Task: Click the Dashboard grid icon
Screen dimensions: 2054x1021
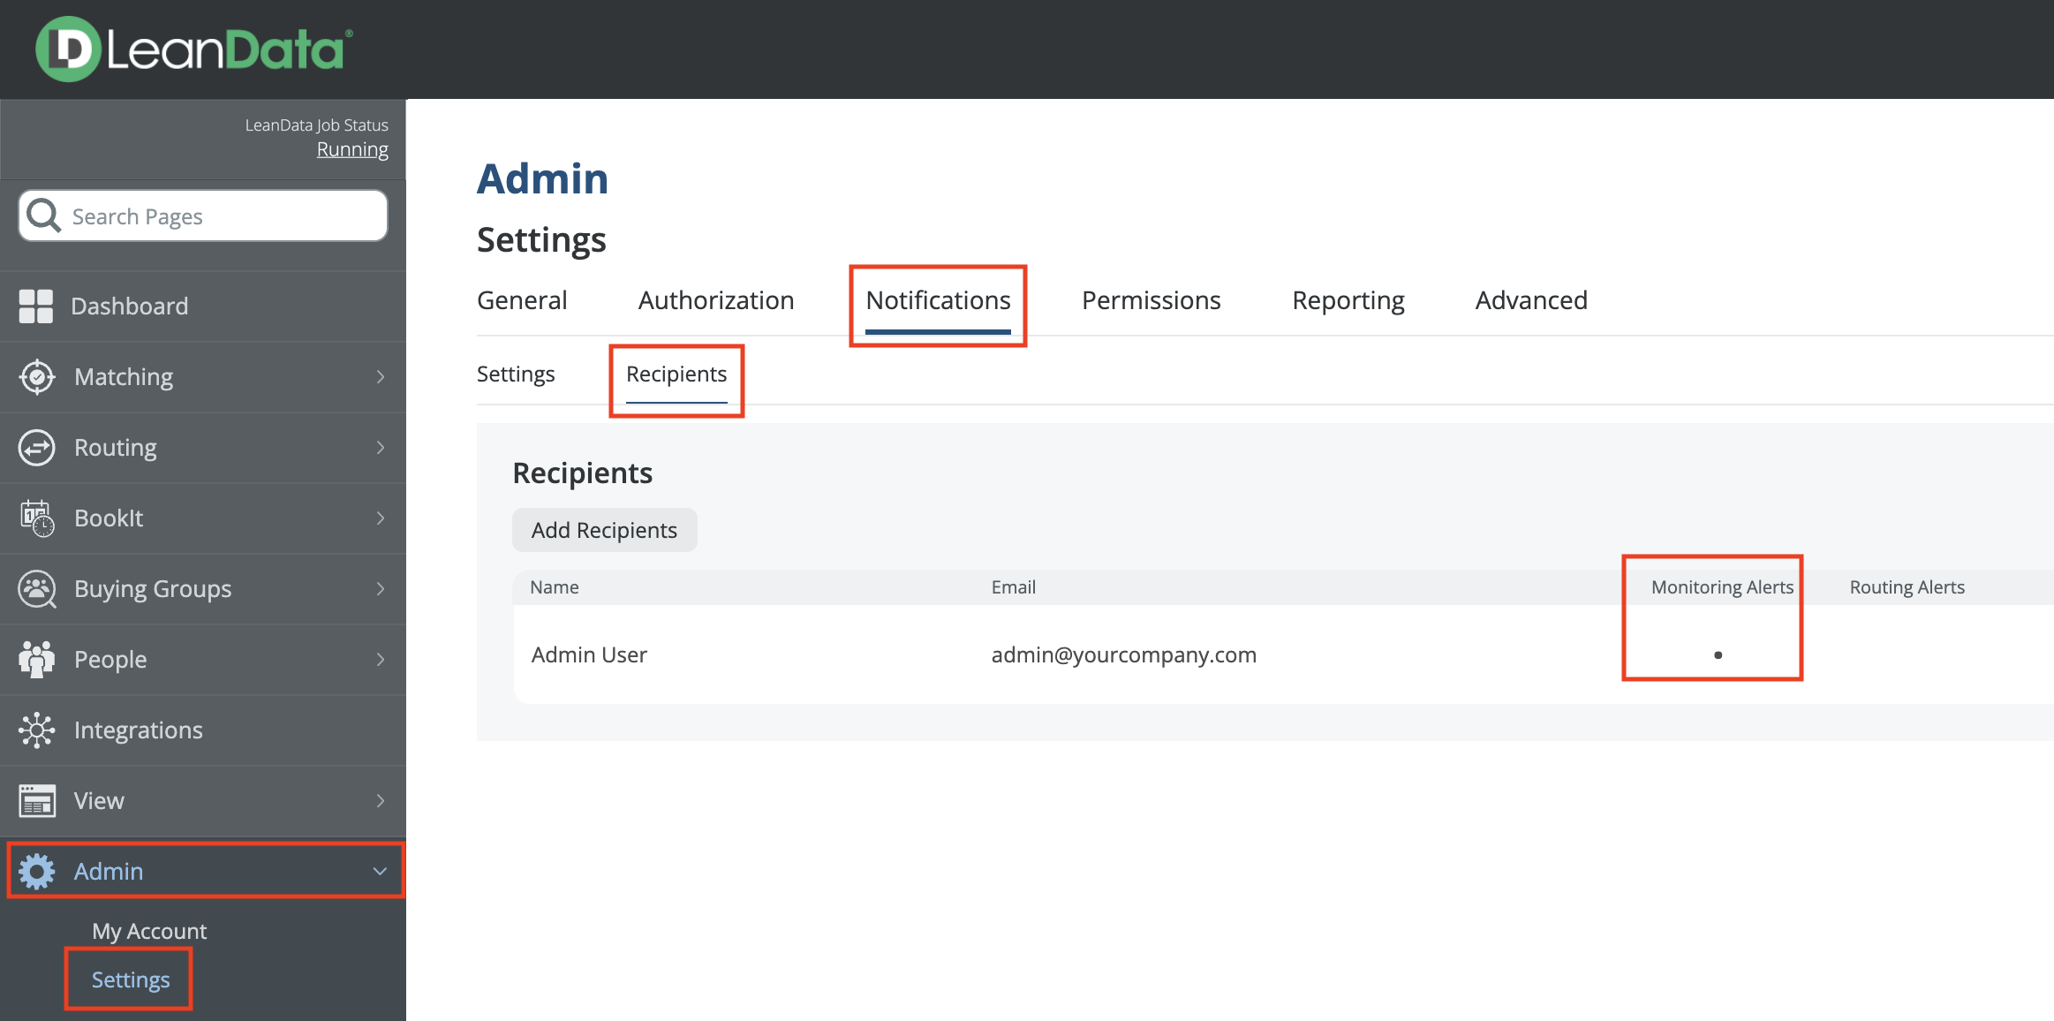Action: 36,306
